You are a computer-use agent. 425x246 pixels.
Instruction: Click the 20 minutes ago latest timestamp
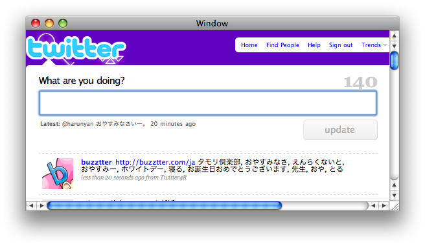tap(173, 124)
